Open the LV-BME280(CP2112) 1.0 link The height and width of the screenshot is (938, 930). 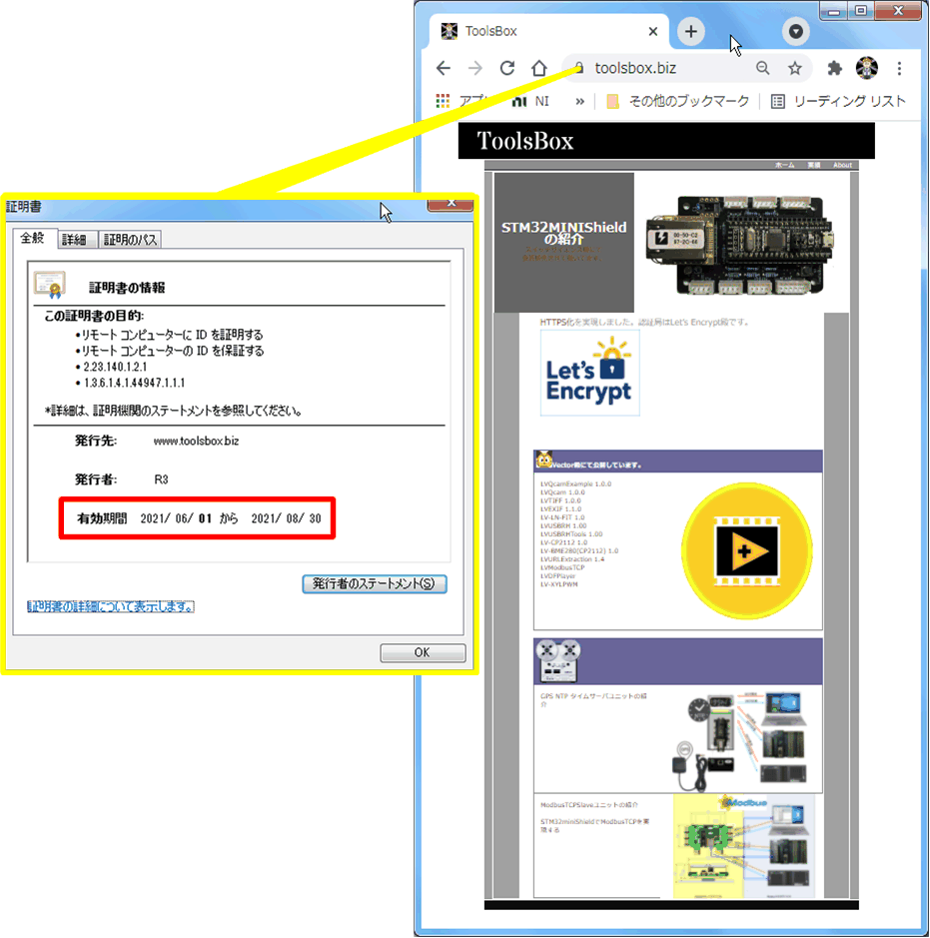579,551
